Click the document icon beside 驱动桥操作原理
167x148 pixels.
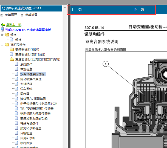click(x=16, y=79)
